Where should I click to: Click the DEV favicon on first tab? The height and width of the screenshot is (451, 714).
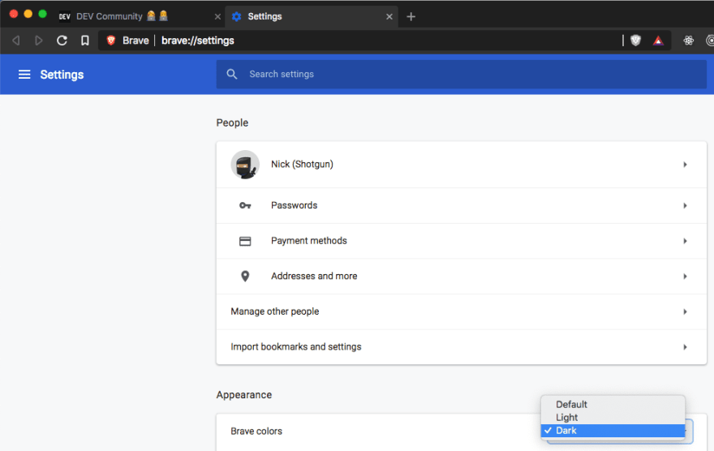coord(65,16)
